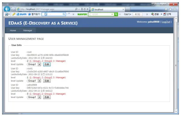
Task: Click Edit button for user yaho0908
Action: tap(47, 97)
